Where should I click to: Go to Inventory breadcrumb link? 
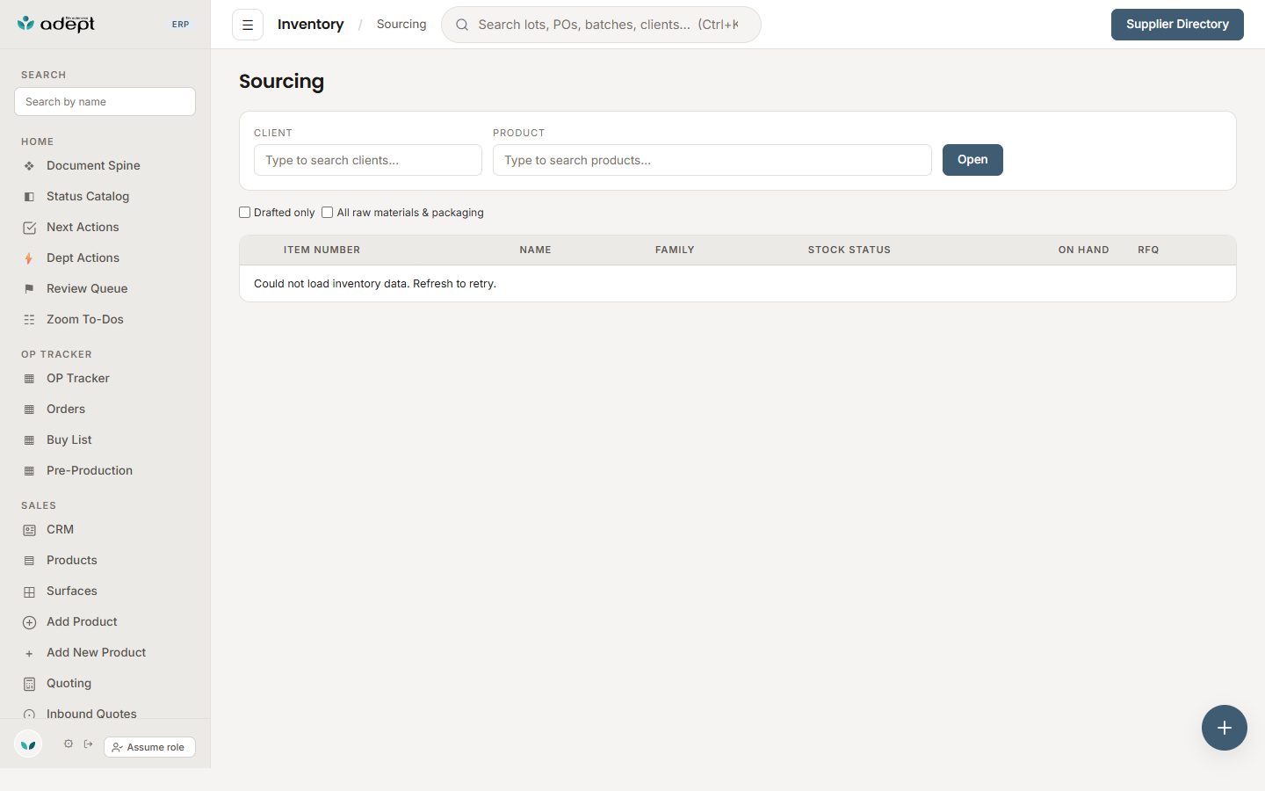tap(311, 25)
